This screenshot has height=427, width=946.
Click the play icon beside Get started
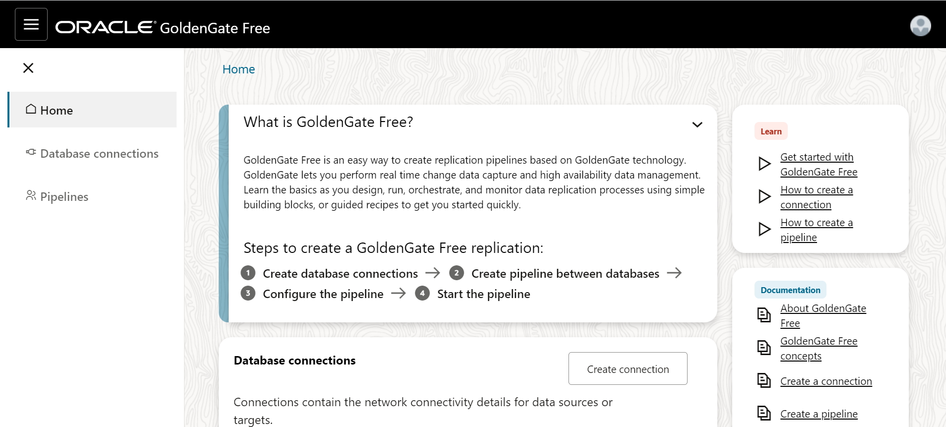[764, 164]
